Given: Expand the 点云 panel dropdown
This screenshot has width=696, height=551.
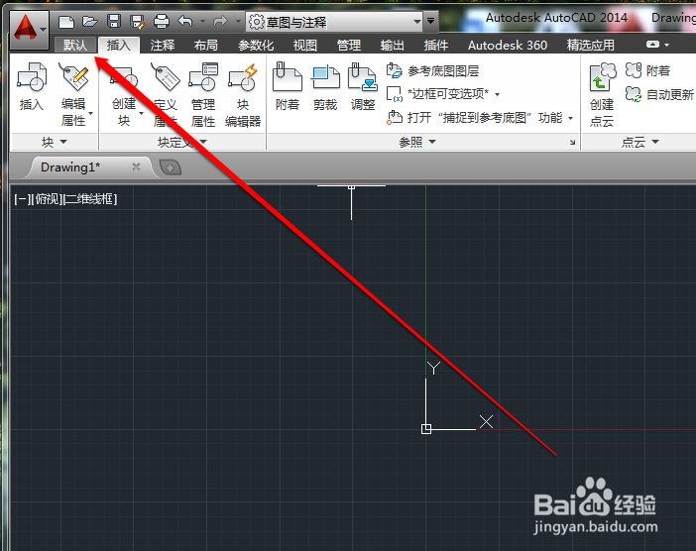Looking at the screenshot, I should 639,142.
